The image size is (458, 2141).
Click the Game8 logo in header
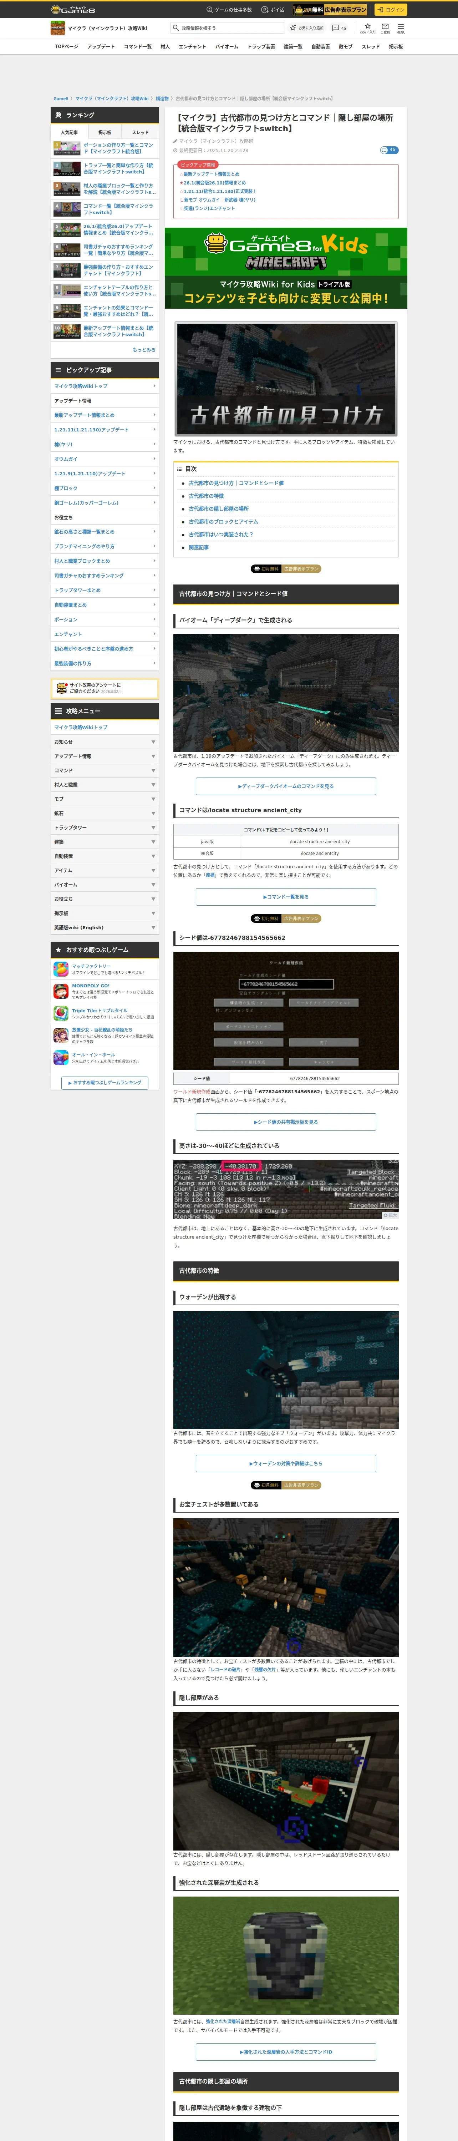coord(73,9)
